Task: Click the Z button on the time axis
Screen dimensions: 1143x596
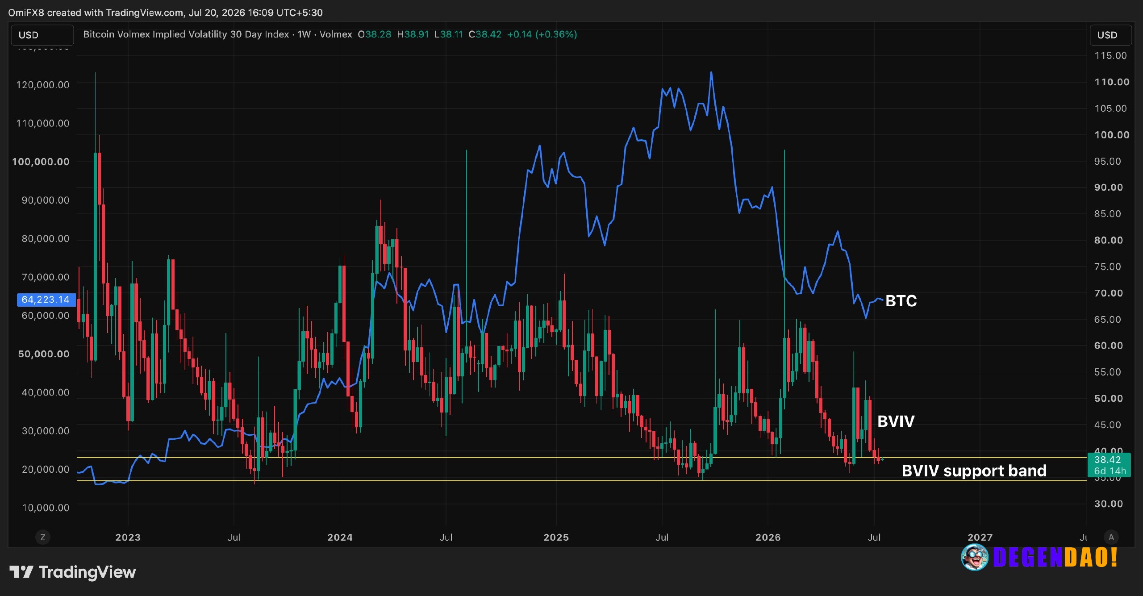Action: click(x=43, y=537)
